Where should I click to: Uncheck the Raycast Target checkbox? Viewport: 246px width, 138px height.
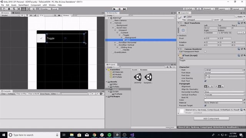[x=205, y=105]
